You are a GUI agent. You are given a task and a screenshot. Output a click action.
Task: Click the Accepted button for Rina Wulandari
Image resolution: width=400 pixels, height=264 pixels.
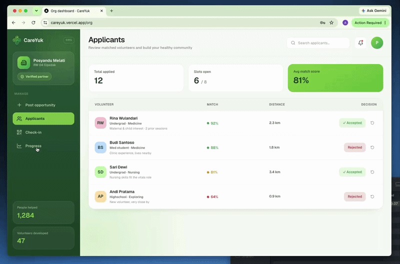(x=352, y=123)
